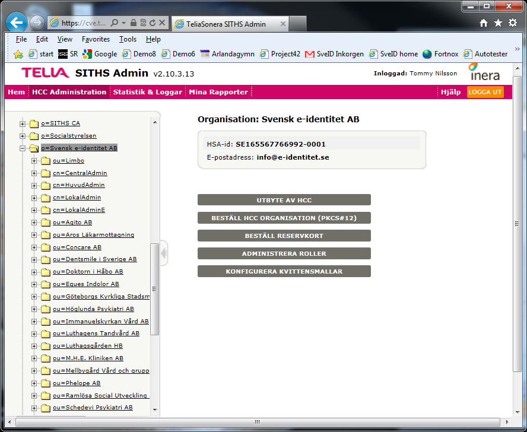Viewport: 527px width, 432px height.
Task: Expand the cn=HuvudAdmin node
Action: pos(34,186)
